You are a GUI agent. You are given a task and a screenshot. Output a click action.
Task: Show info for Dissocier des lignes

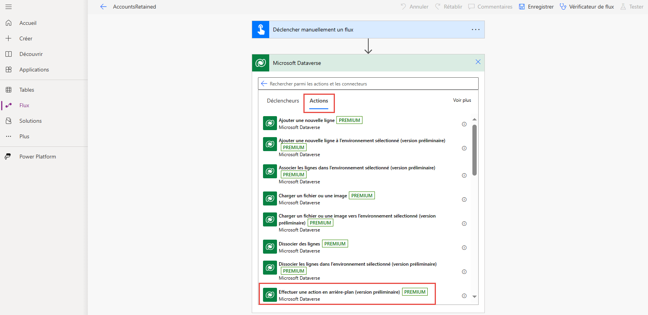tap(464, 248)
